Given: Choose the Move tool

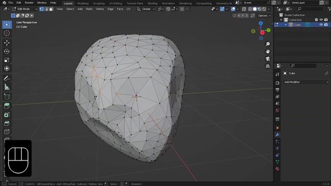Looking at the screenshot, I should (x=7, y=43).
